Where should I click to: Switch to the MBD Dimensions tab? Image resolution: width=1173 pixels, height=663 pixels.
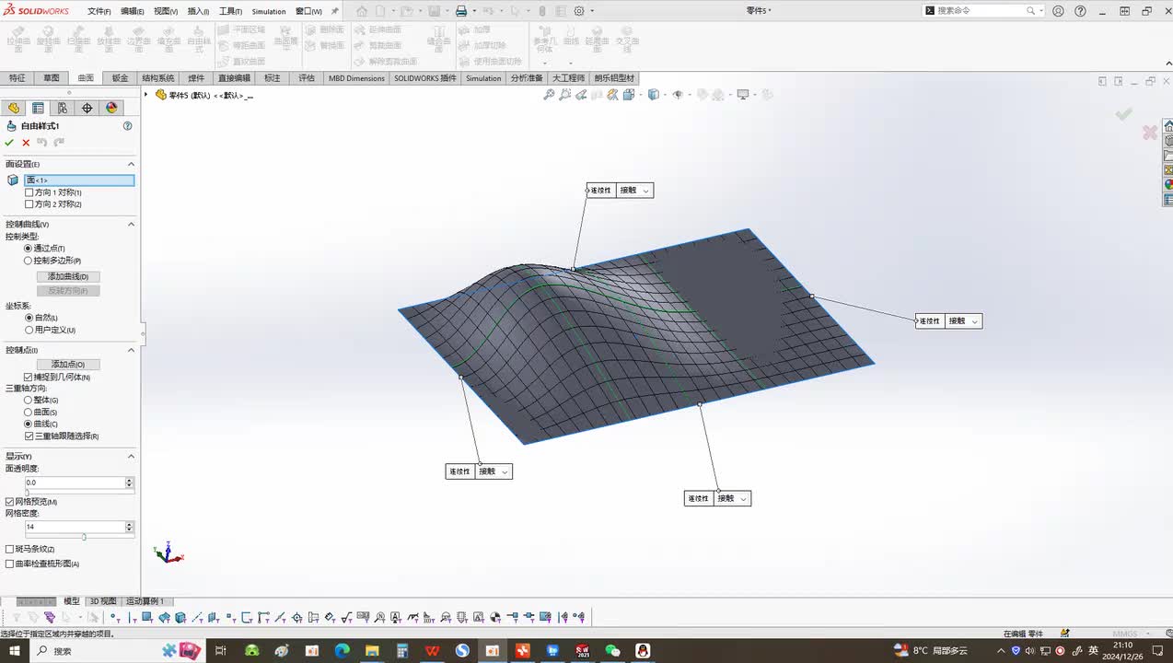tap(356, 78)
